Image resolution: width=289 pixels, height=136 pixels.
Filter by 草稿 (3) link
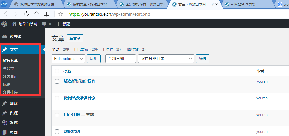click(x=113, y=49)
